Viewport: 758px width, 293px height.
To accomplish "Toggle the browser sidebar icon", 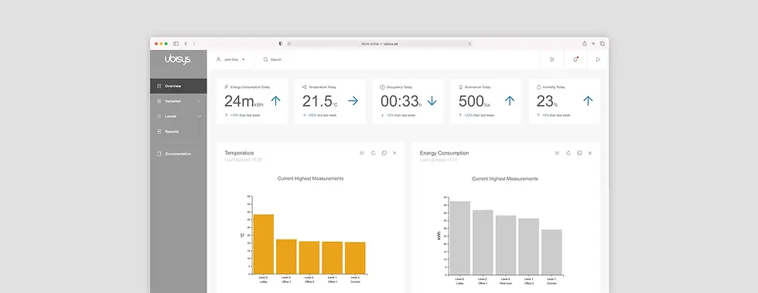I will (176, 43).
